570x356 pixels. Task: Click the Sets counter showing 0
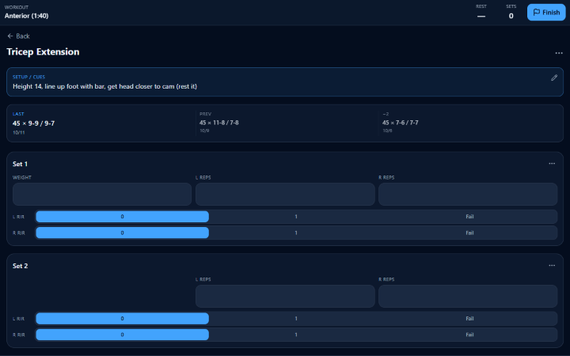point(511,13)
